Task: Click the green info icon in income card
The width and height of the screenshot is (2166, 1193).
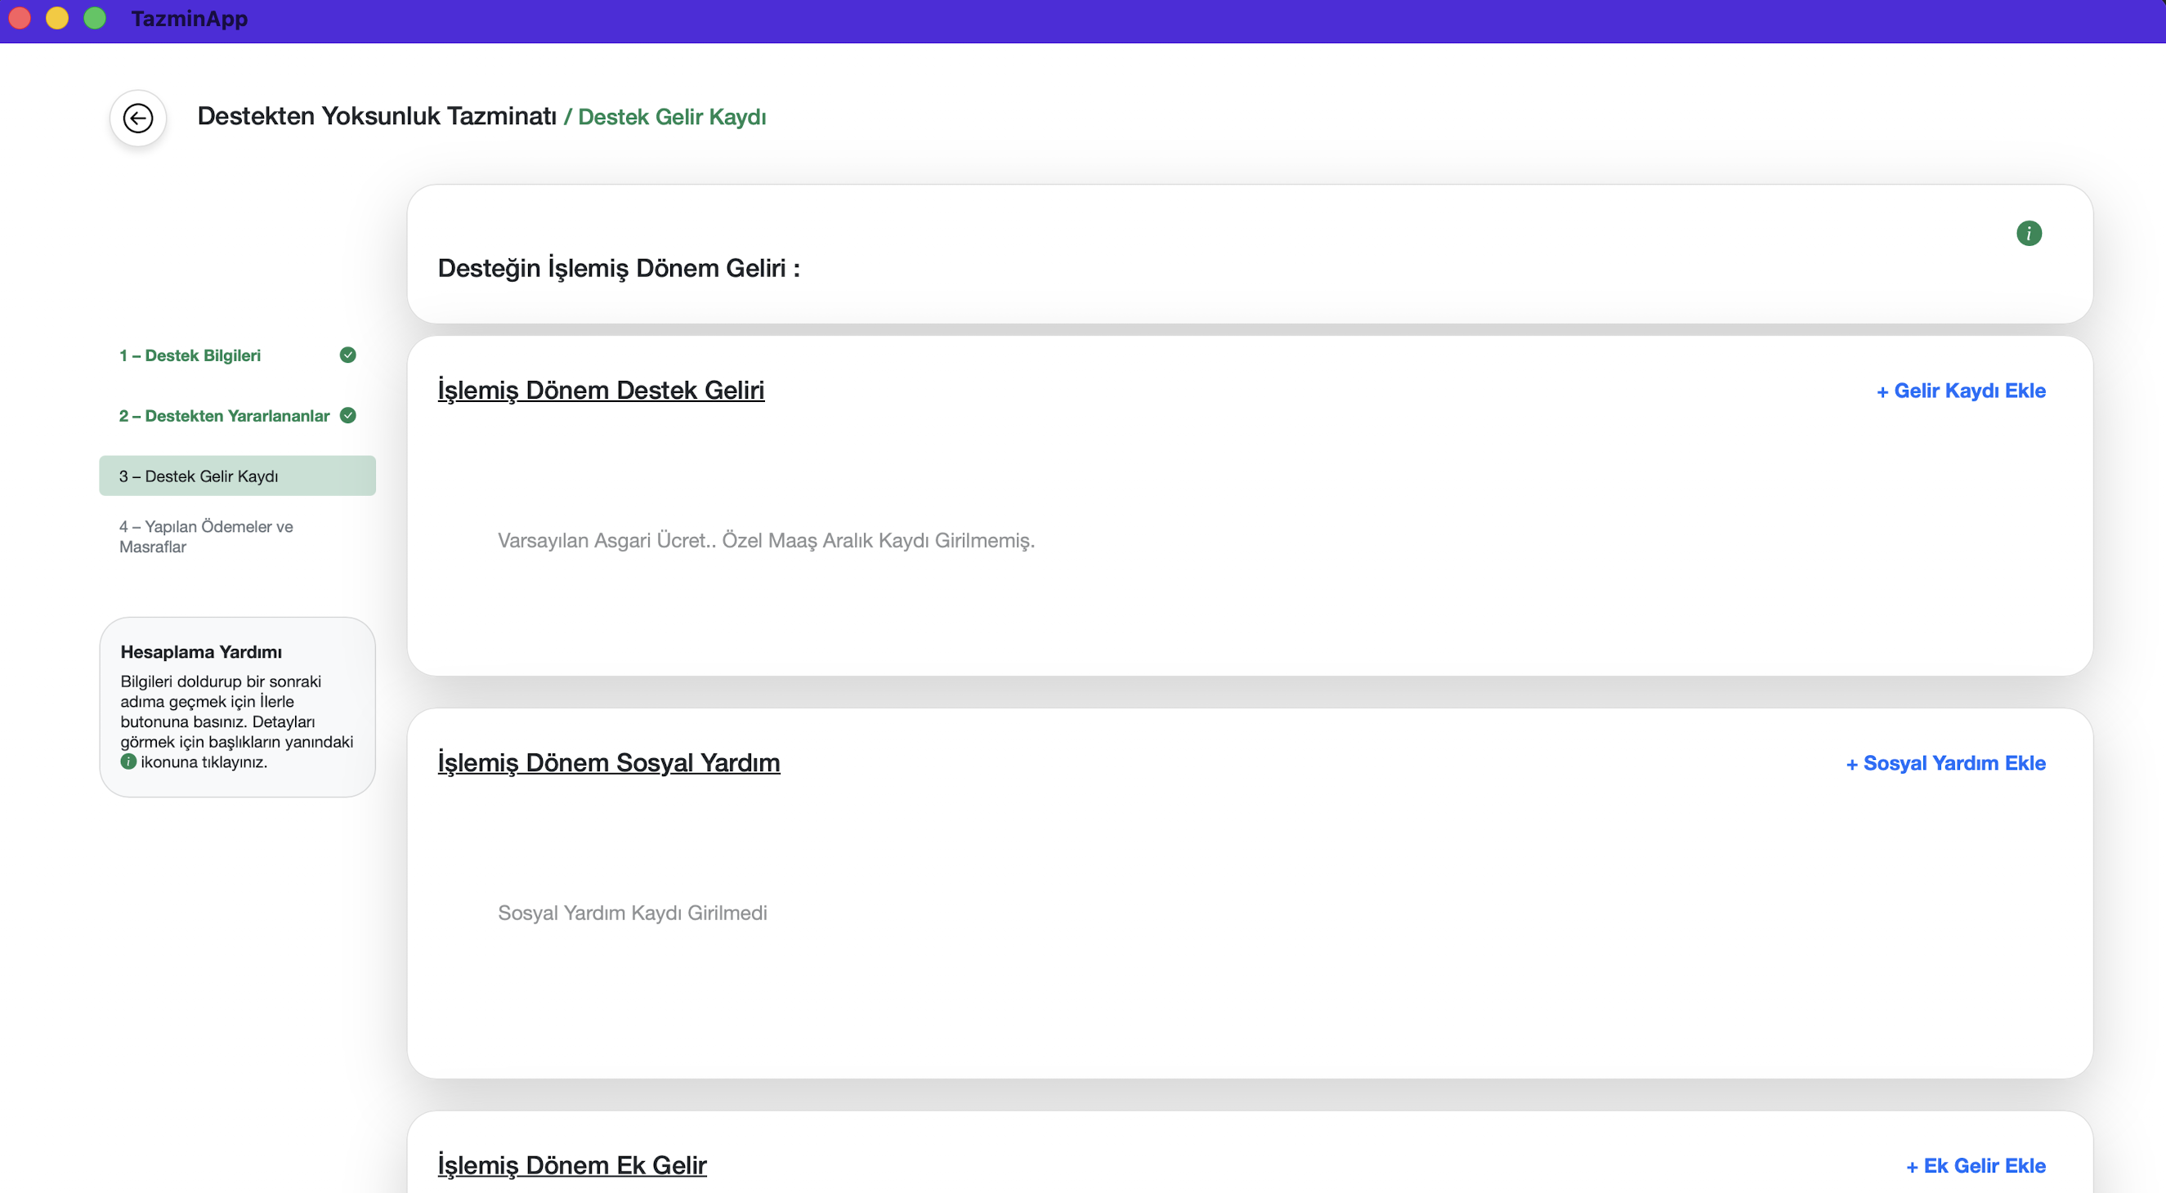Action: point(2028,233)
